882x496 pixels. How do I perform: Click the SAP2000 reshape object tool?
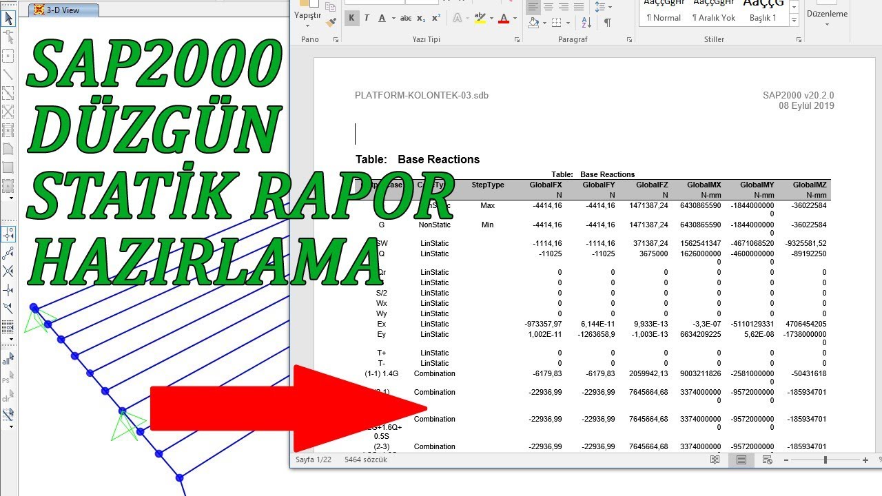pos(8,37)
